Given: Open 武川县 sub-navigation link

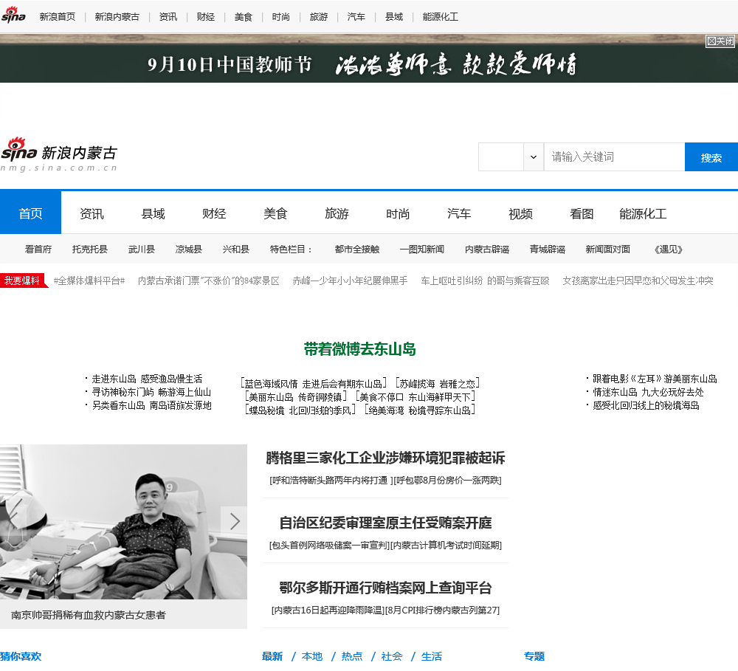Looking at the screenshot, I should click(142, 249).
